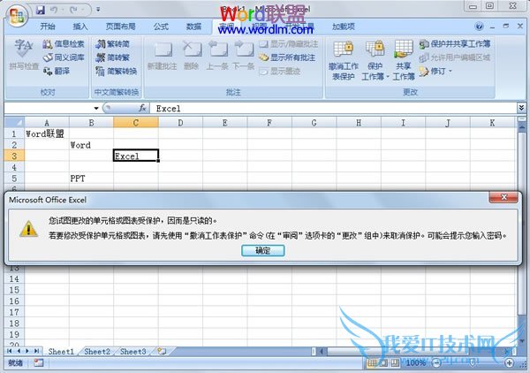Select row 1 header

tap(14, 133)
